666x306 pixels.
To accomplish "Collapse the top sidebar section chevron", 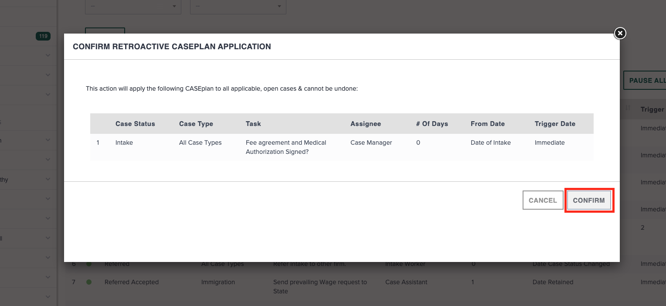I will point(48,55).
